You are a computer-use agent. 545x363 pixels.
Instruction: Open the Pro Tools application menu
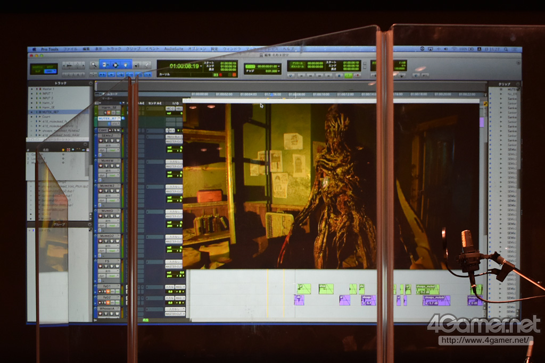pyautogui.click(x=49, y=49)
